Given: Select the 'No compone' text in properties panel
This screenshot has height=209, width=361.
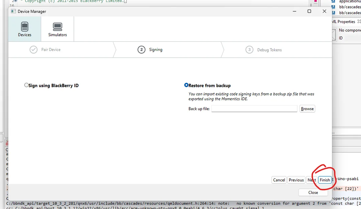Looking at the screenshot, I should (x=350, y=30).
